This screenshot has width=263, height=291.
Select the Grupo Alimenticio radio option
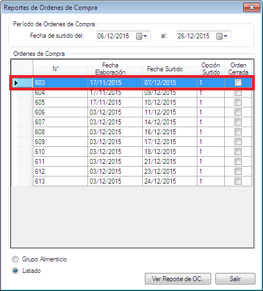point(15,259)
